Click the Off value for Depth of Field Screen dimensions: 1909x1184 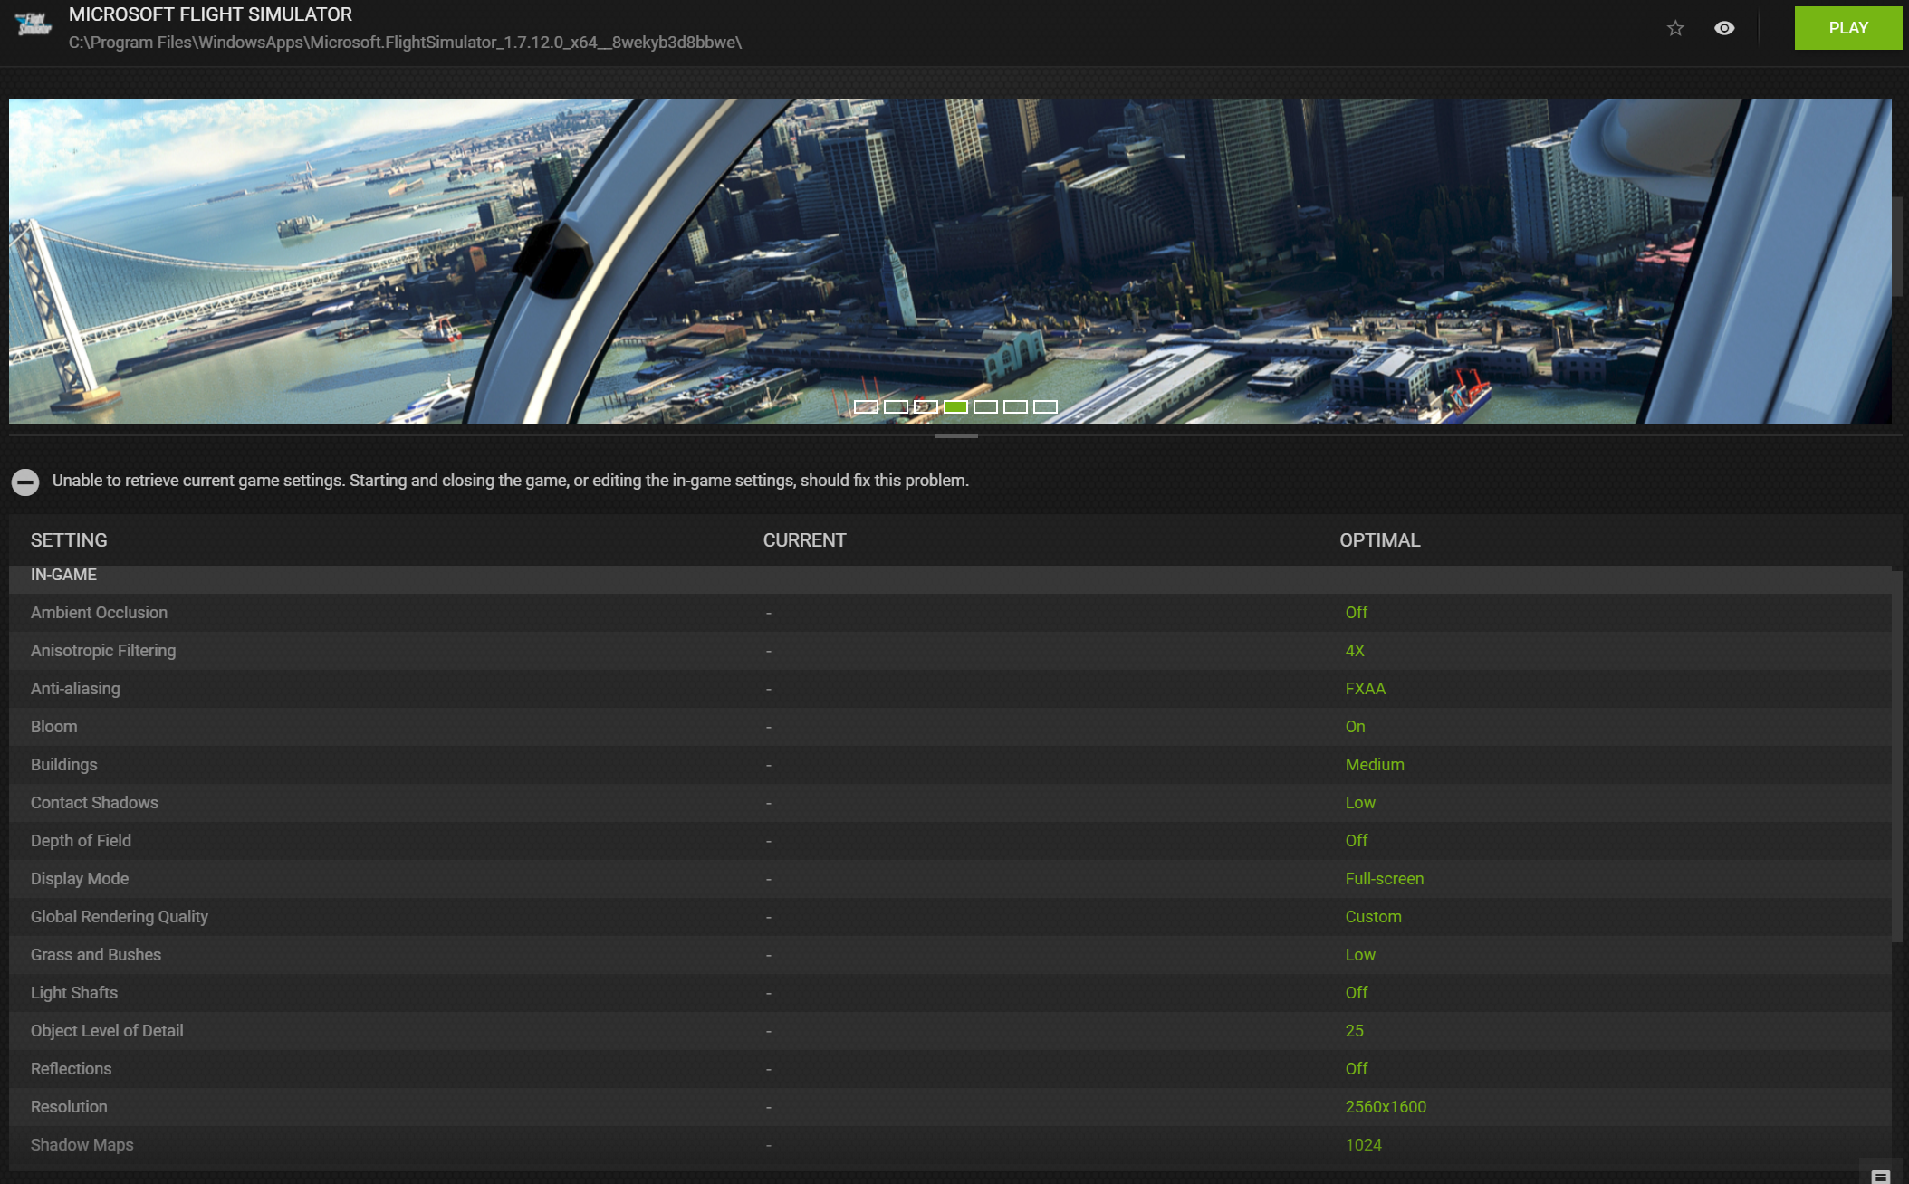tap(1356, 841)
